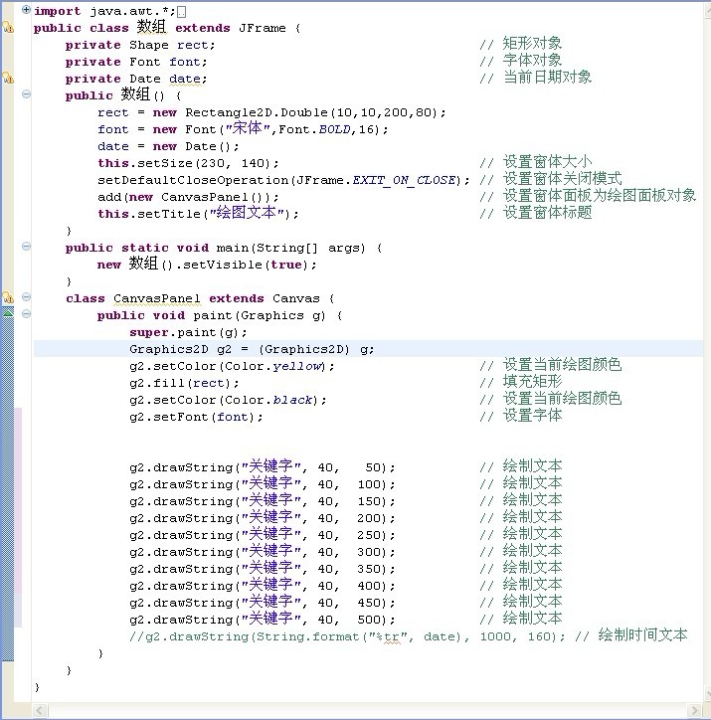Click the collapsed-imports placeholder box after import
The width and height of the screenshot is (711, 720).
click(181, 12)
